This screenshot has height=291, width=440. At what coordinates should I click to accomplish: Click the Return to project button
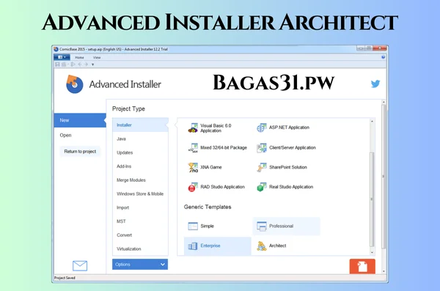(80, 152)
